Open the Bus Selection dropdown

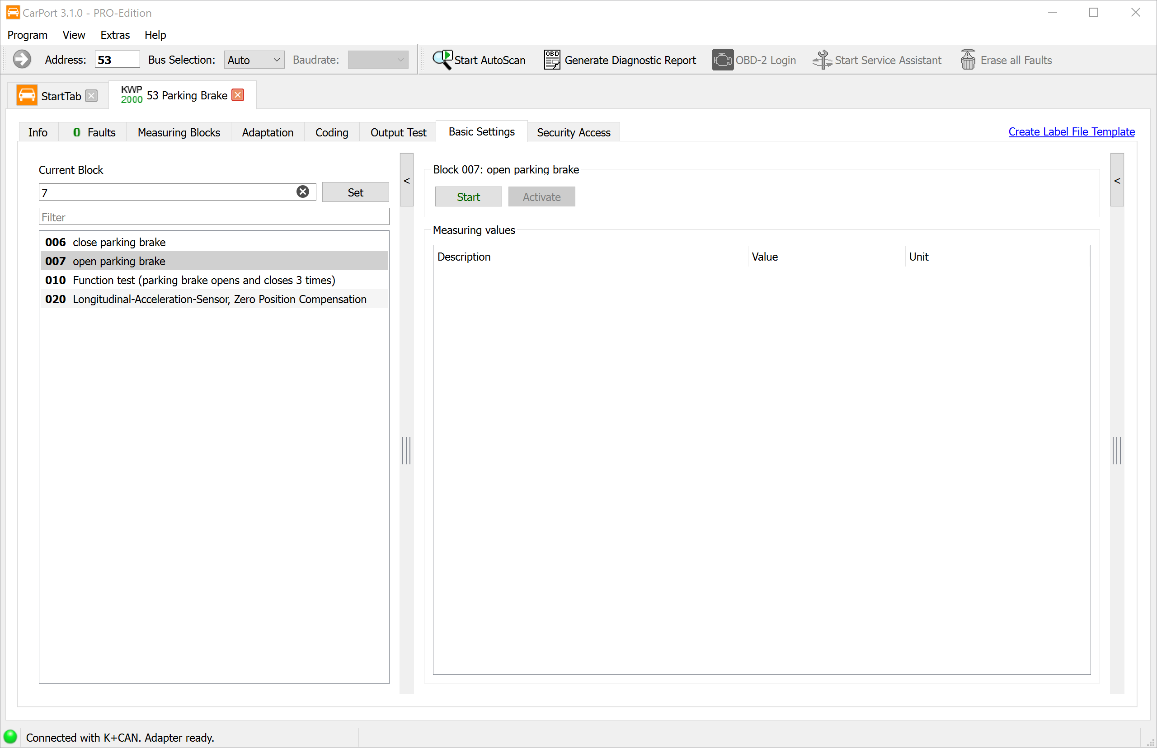[254, 60]
